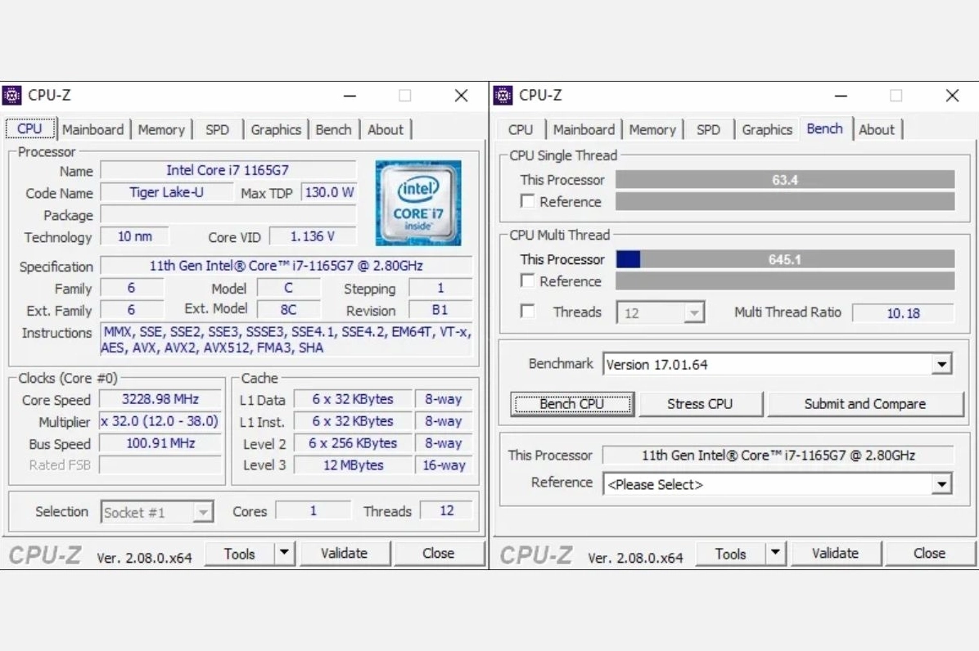Open the SPD tab in left window
Viewport: 979px width, 651px height.
[x=217, y=130]
